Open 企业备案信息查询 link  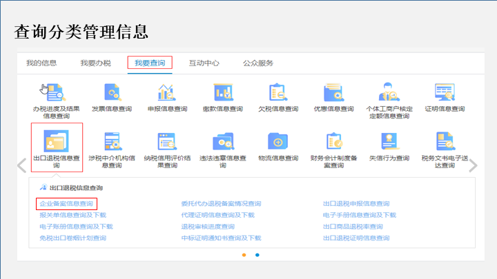point(66,203)
